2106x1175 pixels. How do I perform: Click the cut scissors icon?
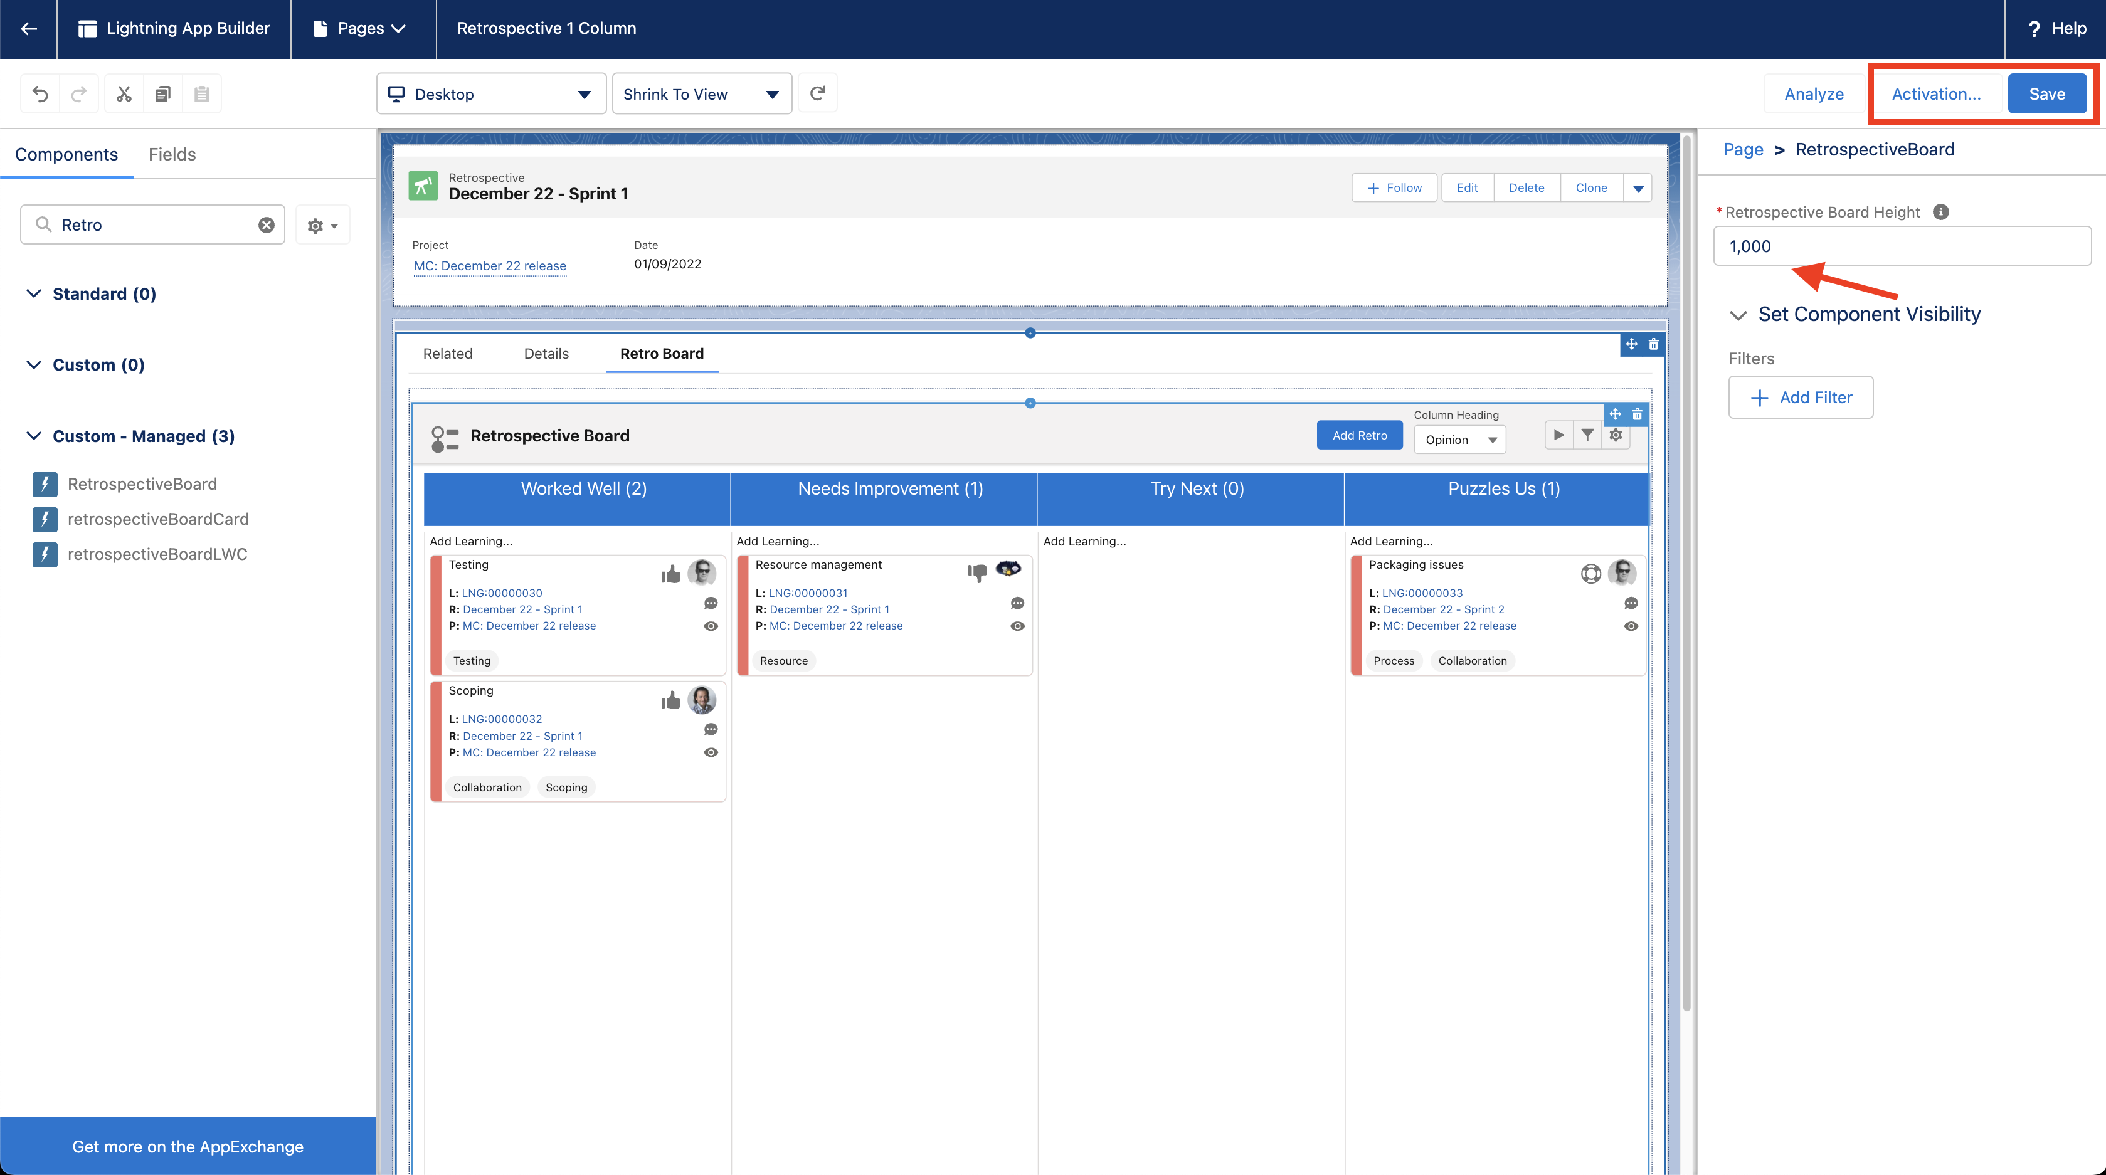[x=124, y=94]
